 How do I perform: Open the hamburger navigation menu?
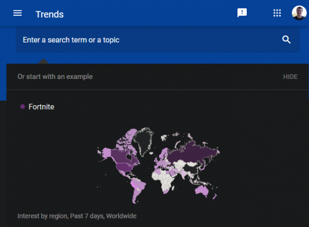[x=18, y=13]
